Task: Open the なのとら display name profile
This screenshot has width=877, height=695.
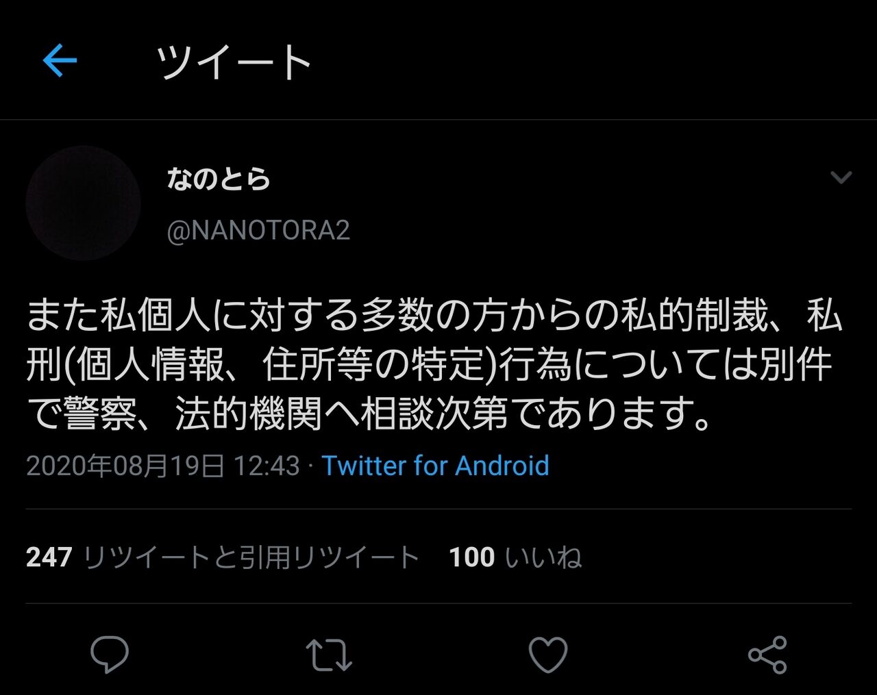Action: point(219,179)
